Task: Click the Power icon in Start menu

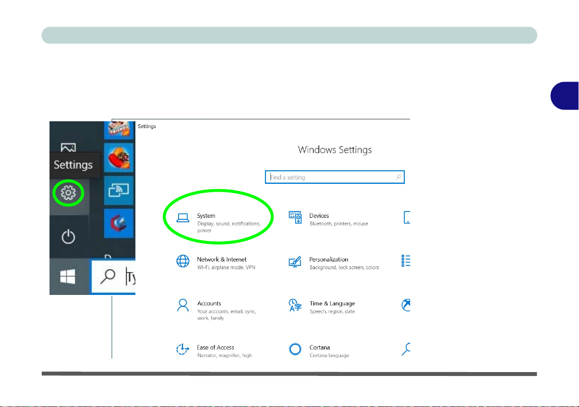Action: click(68, 237)
